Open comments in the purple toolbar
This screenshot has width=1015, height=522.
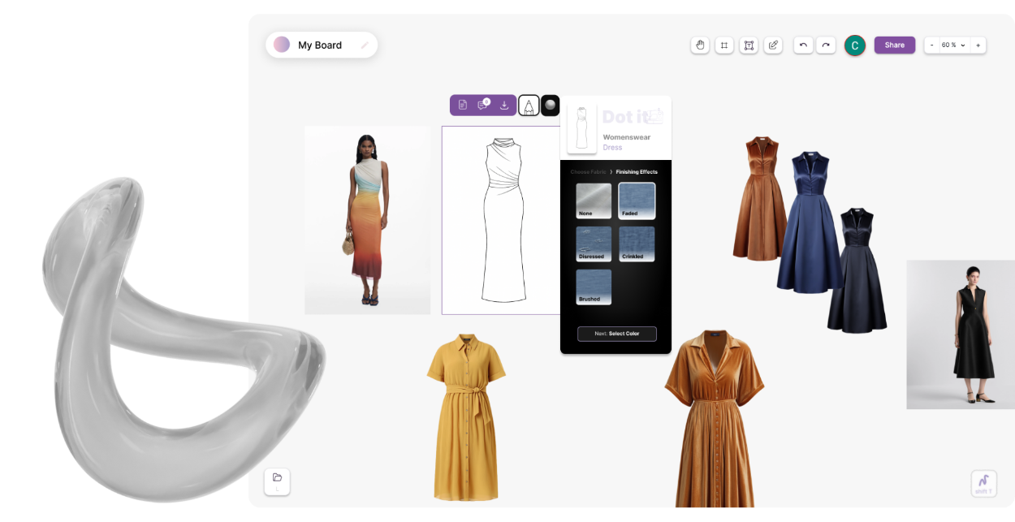pyautogui.click(x=483, y=106)
